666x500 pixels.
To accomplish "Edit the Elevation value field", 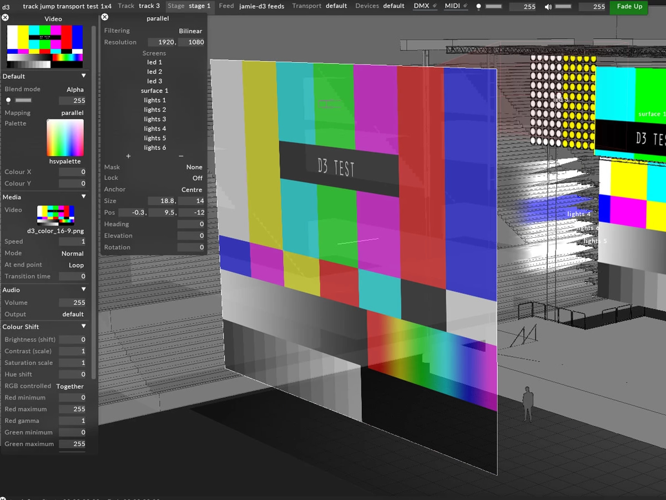I will pyautogui.click(x=191, y=236).
